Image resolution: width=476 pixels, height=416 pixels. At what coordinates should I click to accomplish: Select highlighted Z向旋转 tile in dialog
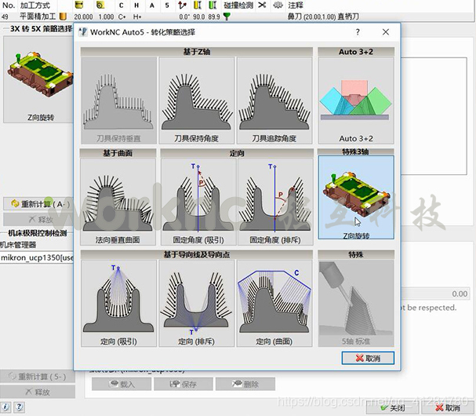(356, 198)
